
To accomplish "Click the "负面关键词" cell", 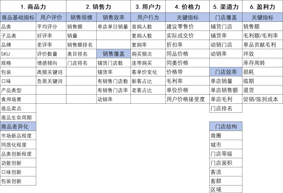I will point(51,81).
